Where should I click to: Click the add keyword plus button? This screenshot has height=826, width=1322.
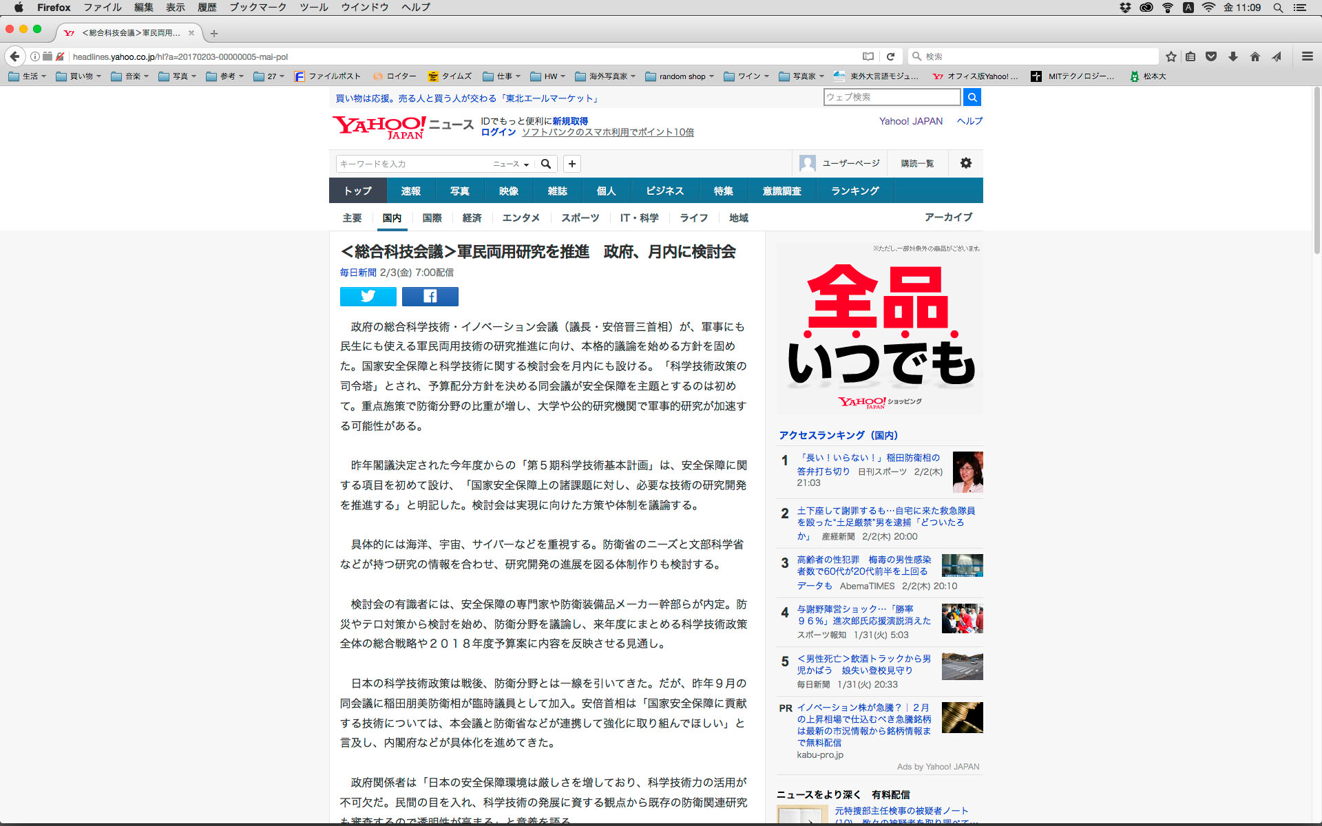pyautogui.click(x=571, y=164)
